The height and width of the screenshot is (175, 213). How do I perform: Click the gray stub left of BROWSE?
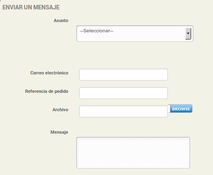coord(169,109)
